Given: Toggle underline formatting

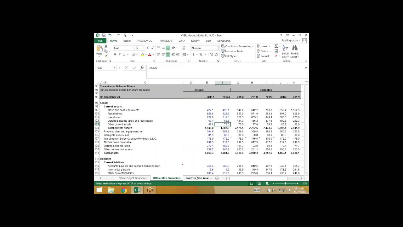Looking at the screenshot, I should click(124, 55).
